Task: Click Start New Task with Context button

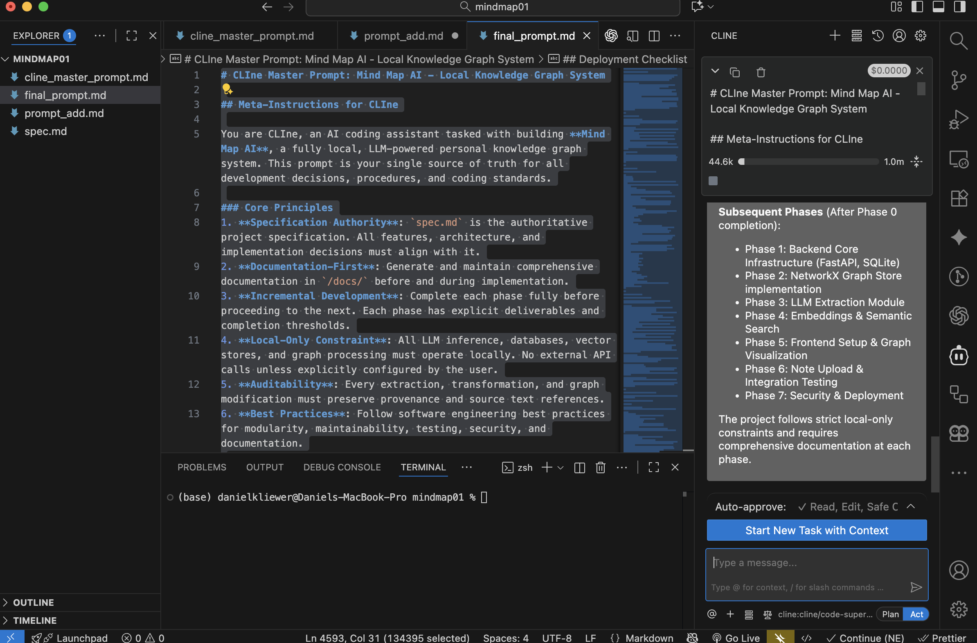Action: coord(816,530)
